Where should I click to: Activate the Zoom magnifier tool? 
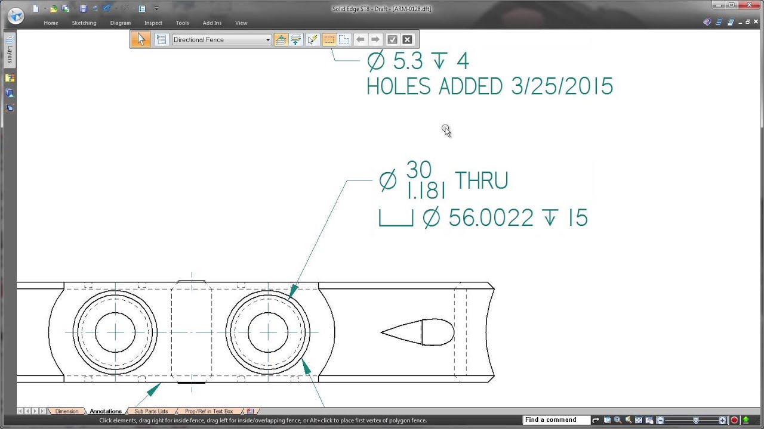coord(618,420)
